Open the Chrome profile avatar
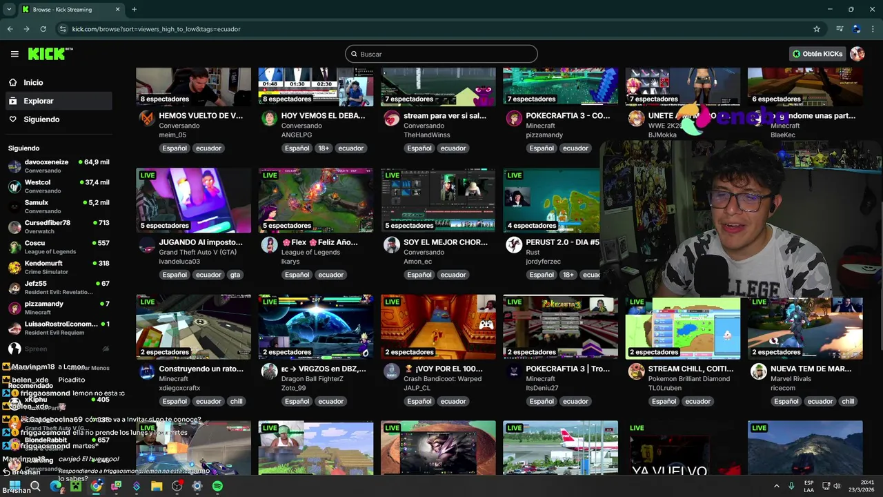Image resolution: width=883 pixels, height=497 pixels. 857,29
